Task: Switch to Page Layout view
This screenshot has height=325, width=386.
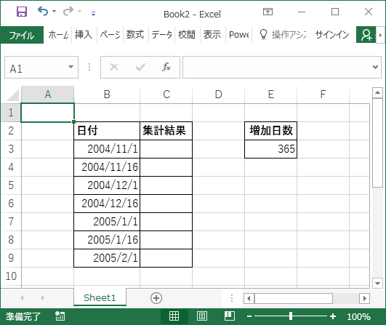Action: (x=202, y=316)
